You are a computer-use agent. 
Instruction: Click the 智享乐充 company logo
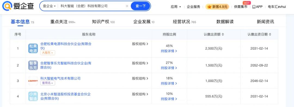[33, 65]
